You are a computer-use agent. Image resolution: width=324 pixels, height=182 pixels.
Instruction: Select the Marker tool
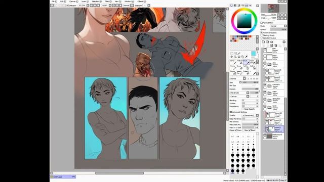233,67
